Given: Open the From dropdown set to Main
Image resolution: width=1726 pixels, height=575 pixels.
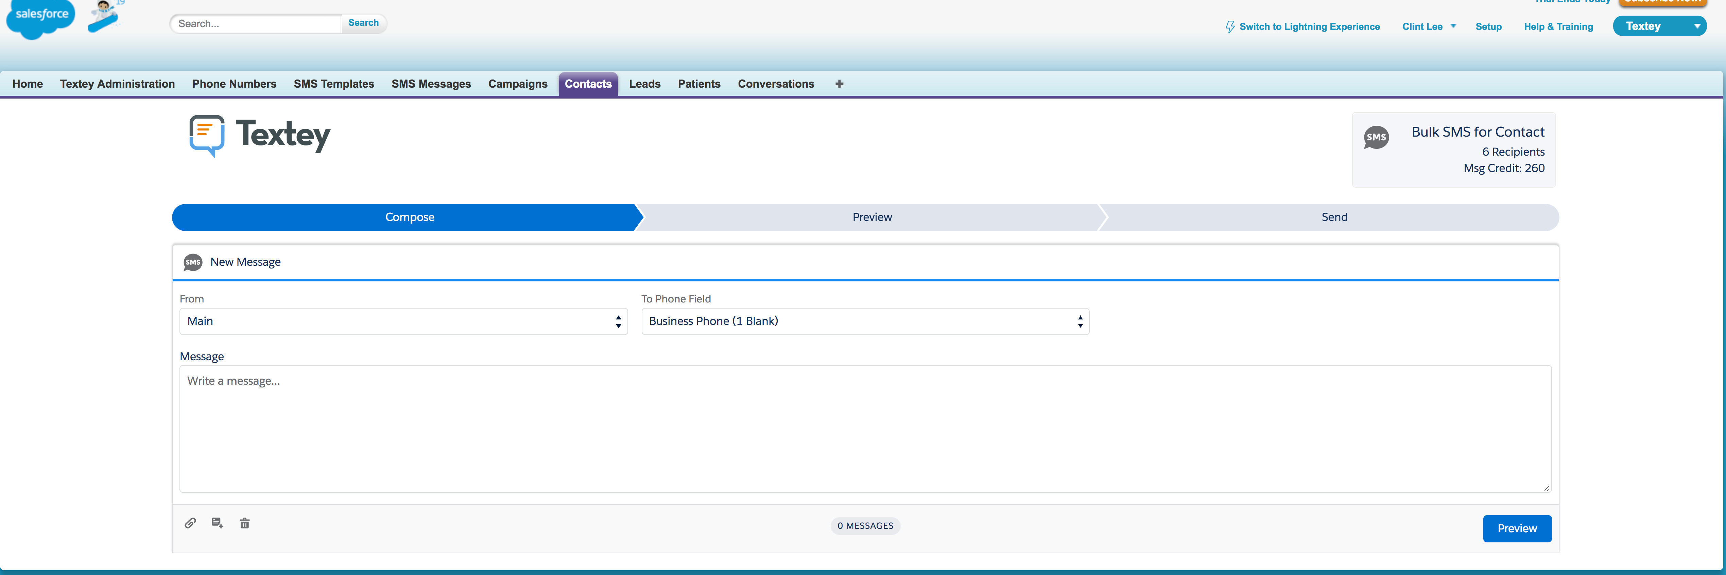Looking at the screenshot, I should coord(403,322).
